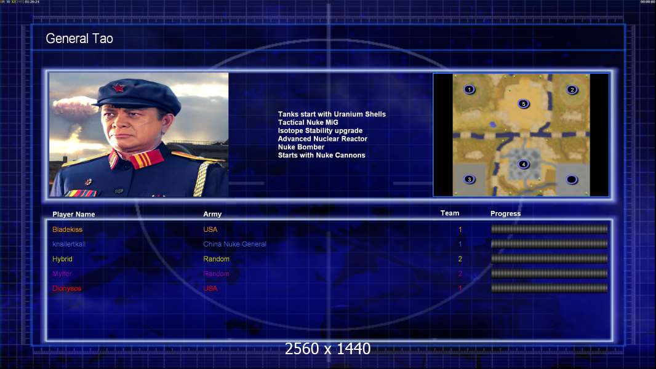
Task: Click start position marker 2 on map
Action: point(572,90)
